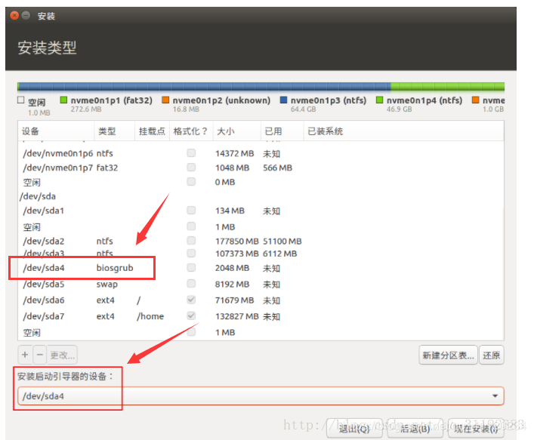Image resolution: width=534 pixels, height=440 pixels.
Task: Click the 132827 MB size cell
Action: tap(236, 316)
